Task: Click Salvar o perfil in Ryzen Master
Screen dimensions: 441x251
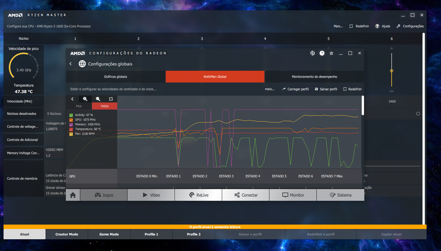Action: tap(250, 234)
